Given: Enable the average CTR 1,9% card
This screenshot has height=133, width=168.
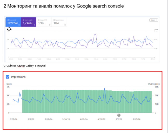Looking at the screenshot, I should [44, 22].
